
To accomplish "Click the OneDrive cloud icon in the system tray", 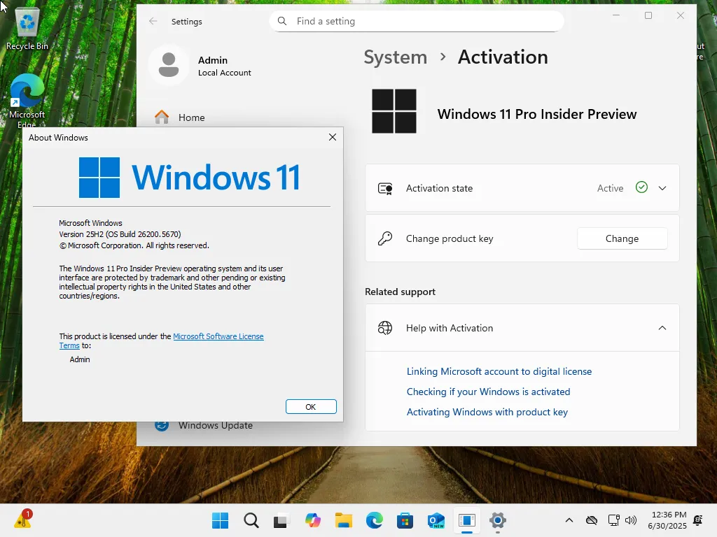I will coord(592,520).
